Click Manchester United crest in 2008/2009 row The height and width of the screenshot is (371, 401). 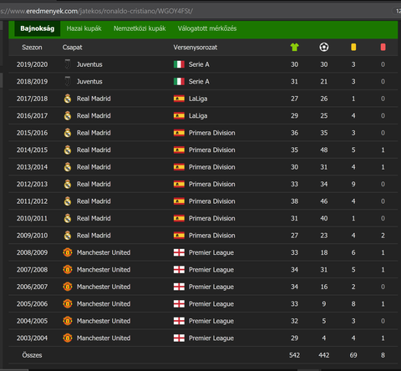pos(68,252)
